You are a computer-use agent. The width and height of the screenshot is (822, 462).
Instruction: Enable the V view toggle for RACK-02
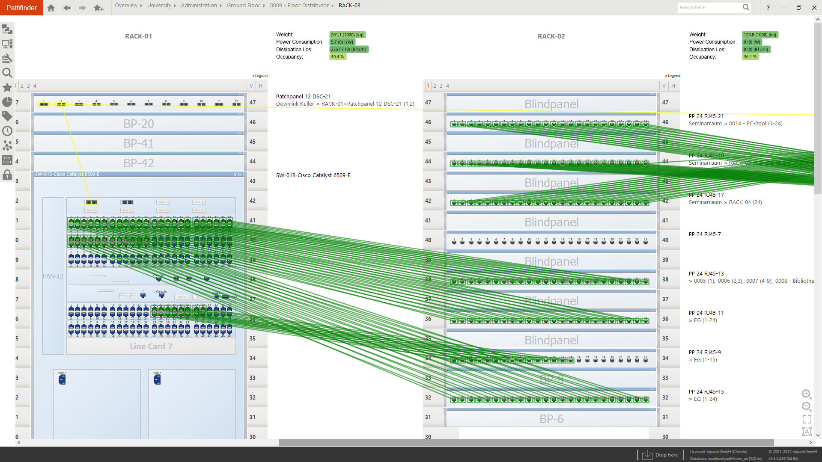[x=664, y=86]
